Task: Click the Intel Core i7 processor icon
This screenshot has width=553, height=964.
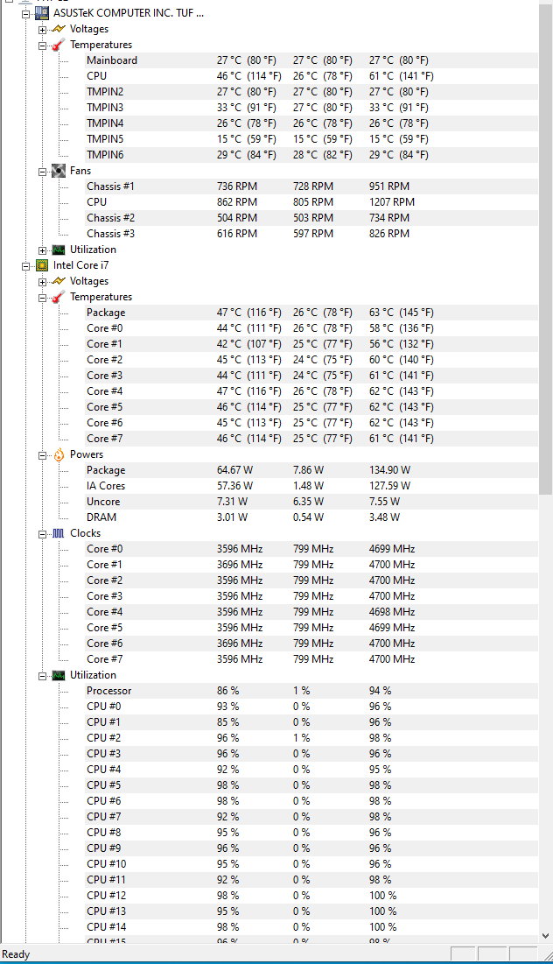Action: [44, 264]
